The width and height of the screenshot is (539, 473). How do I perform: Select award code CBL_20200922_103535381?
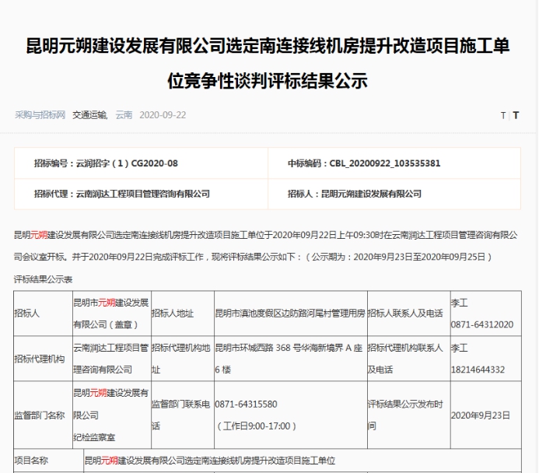tap(364, 163)
